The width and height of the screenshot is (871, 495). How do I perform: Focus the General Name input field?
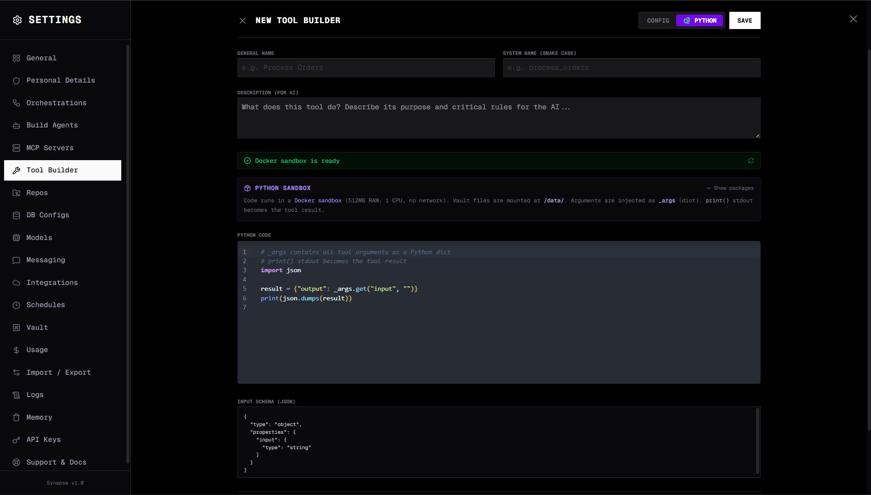[366, 68]
